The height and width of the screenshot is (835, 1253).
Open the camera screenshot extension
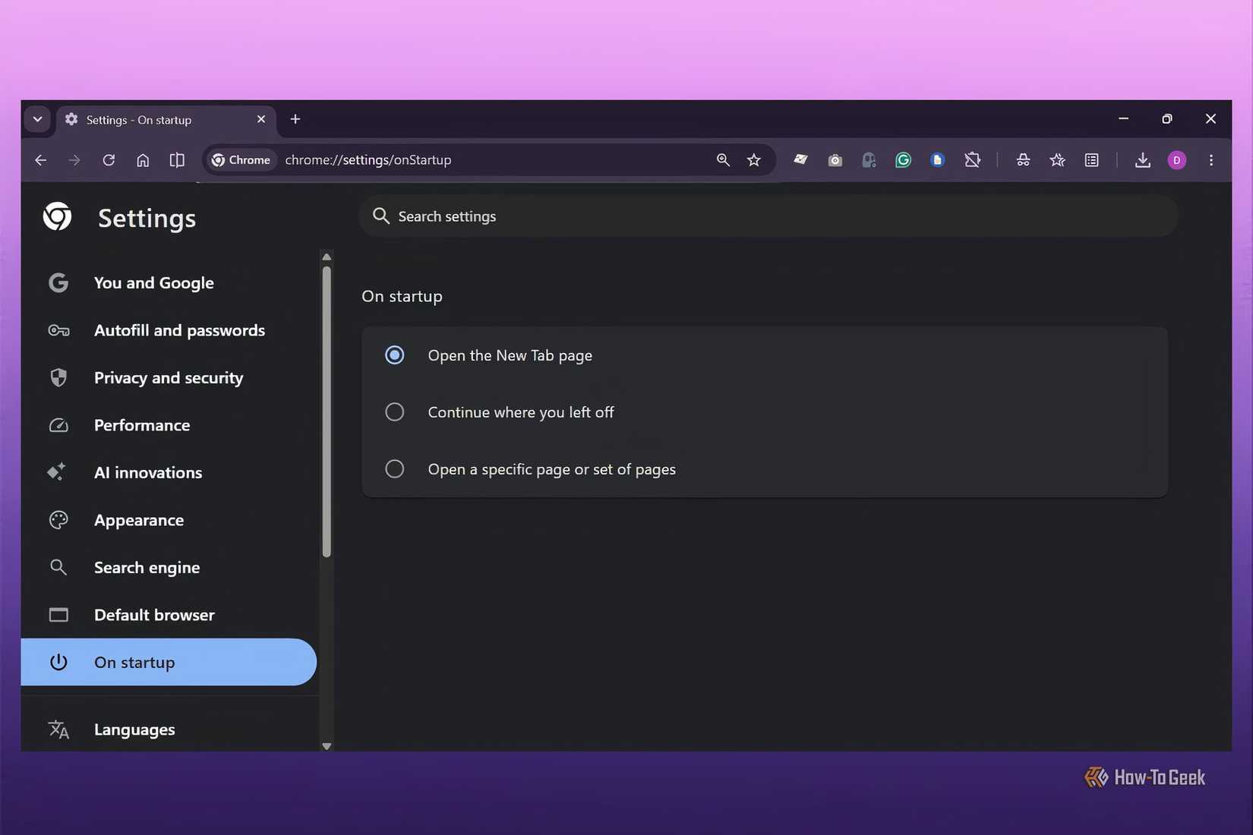click(x=835, y=160)
